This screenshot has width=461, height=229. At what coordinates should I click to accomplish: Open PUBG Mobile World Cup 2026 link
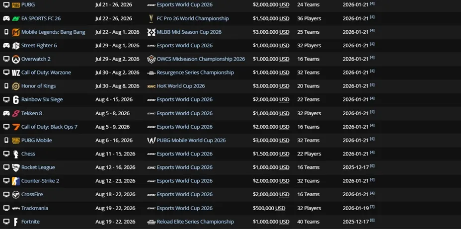coord(191,140)
